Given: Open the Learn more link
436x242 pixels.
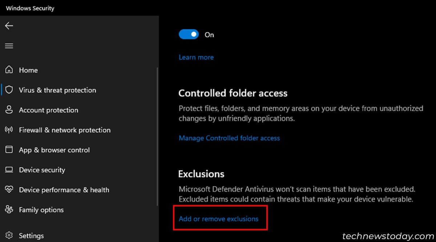Looking at the screenshot, I should tap(196, 57).
